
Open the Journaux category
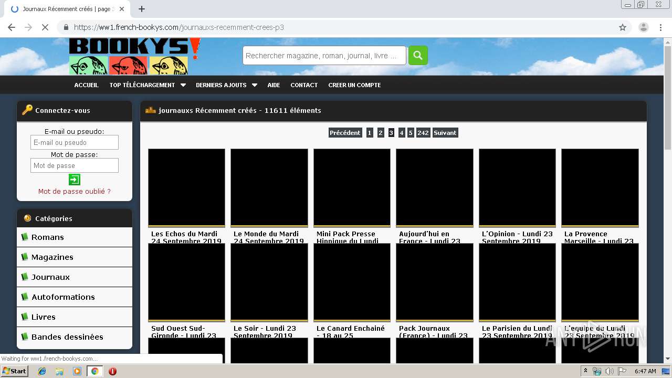click(x=50, y=277)
